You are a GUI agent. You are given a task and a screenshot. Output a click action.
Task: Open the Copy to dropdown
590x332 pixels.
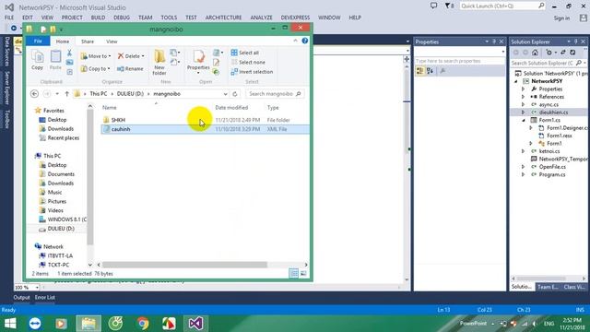96,69
